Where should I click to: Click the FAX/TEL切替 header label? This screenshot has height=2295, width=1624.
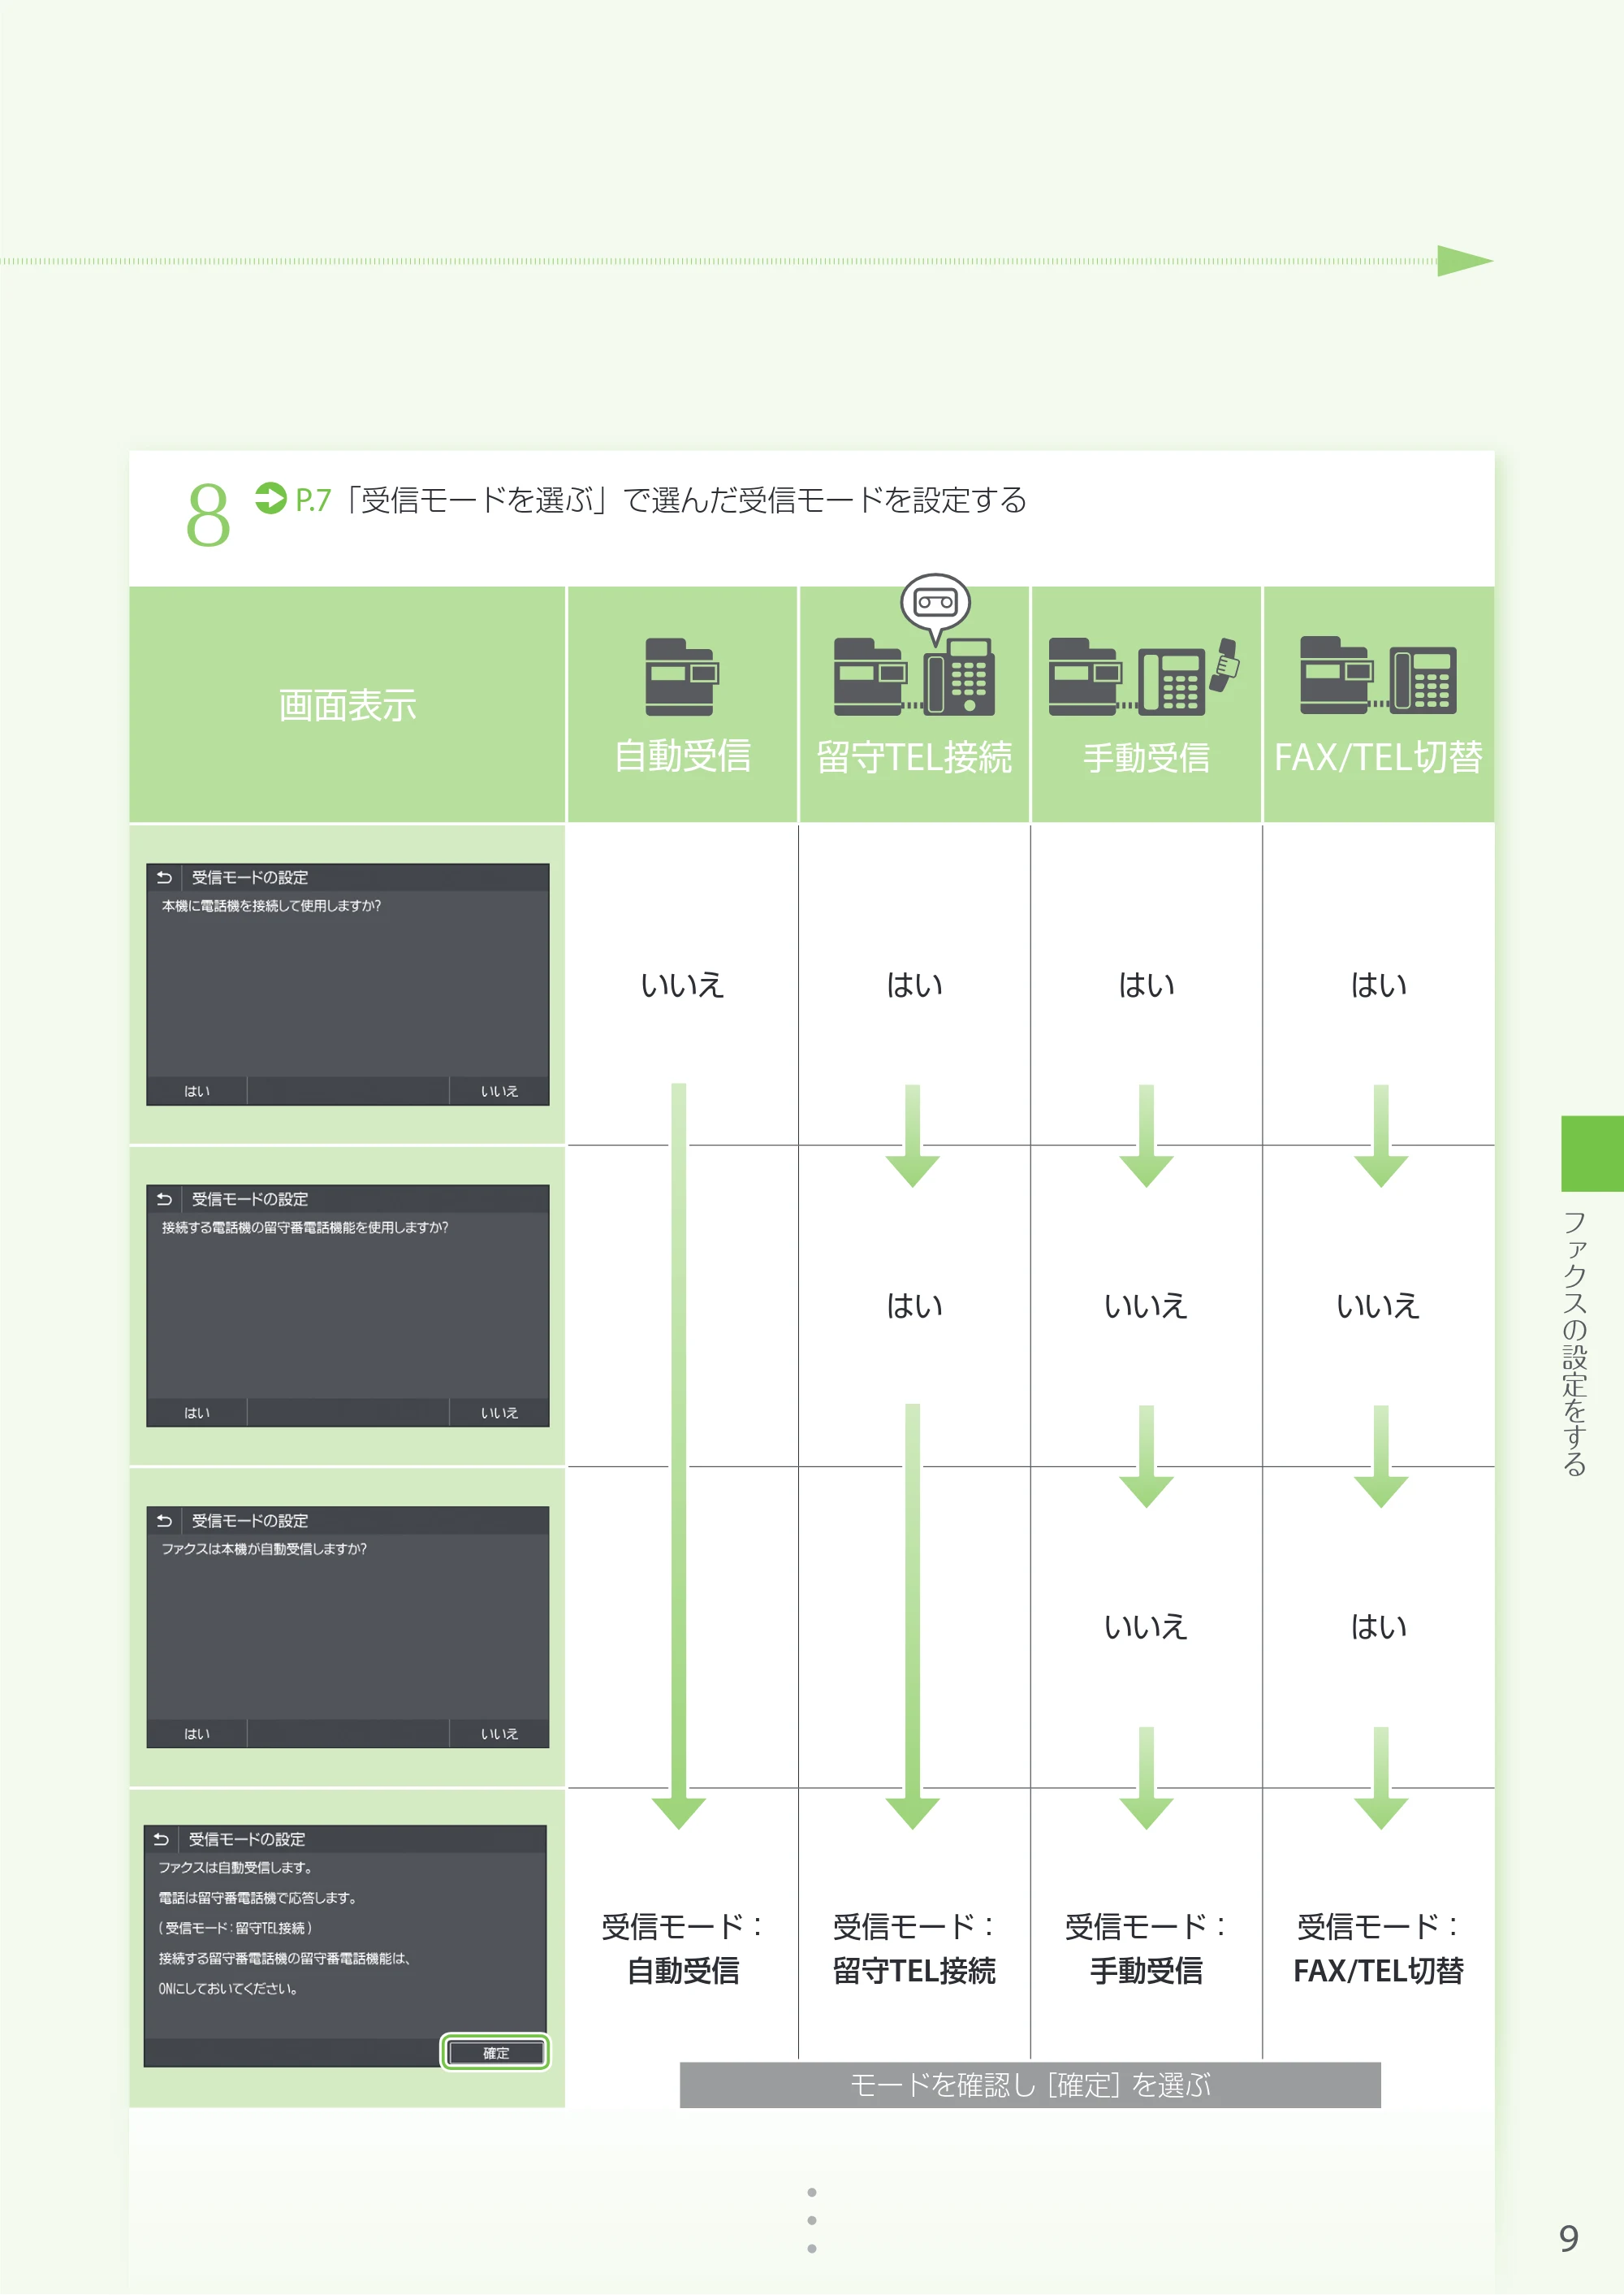[x=1378, y=757]
